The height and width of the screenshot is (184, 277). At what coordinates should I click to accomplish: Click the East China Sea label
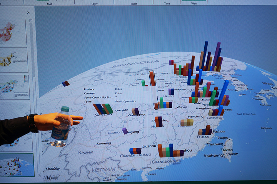click(246, 114)
